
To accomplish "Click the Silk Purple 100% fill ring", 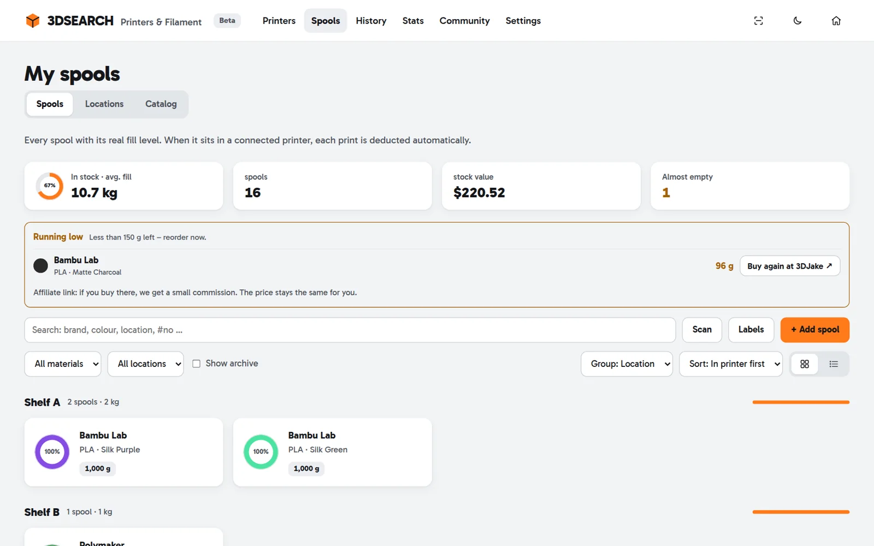I will click(52, 452).
